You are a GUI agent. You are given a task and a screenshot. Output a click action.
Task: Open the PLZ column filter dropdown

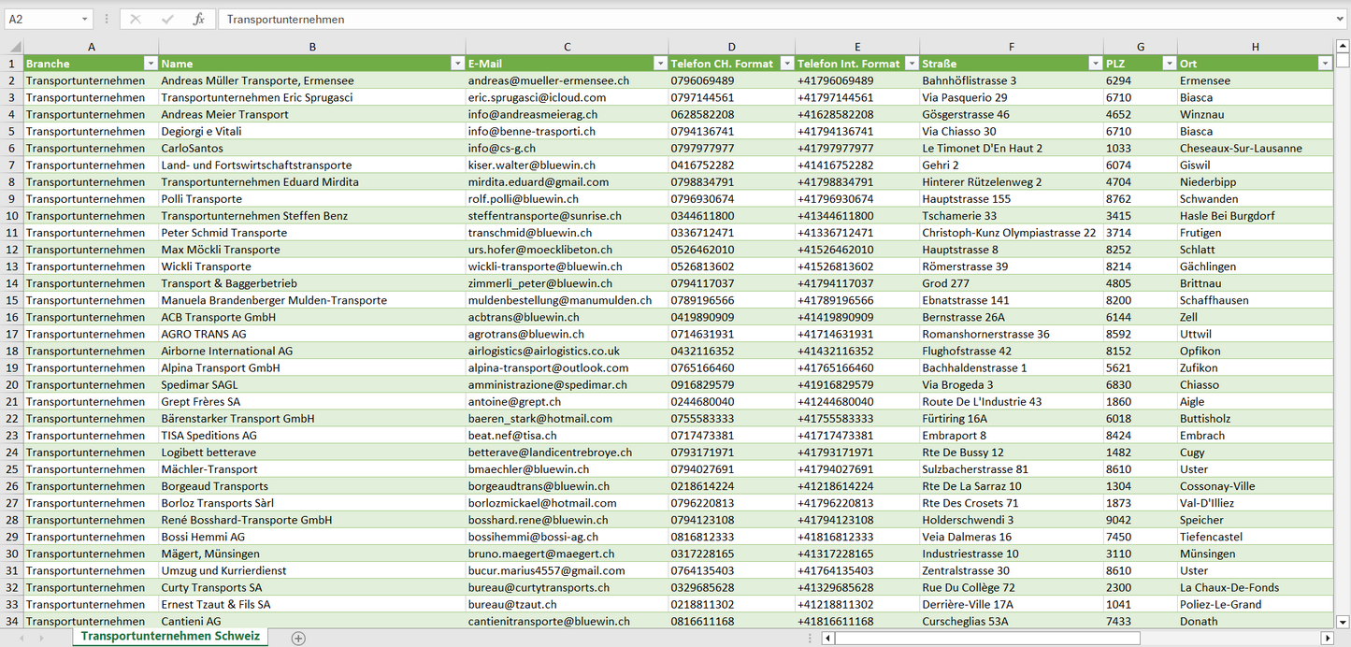[x=1169, y=64]
